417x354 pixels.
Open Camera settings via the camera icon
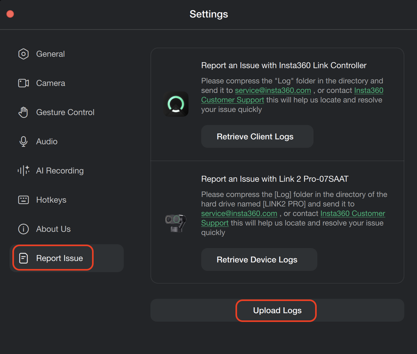(23, 83)
